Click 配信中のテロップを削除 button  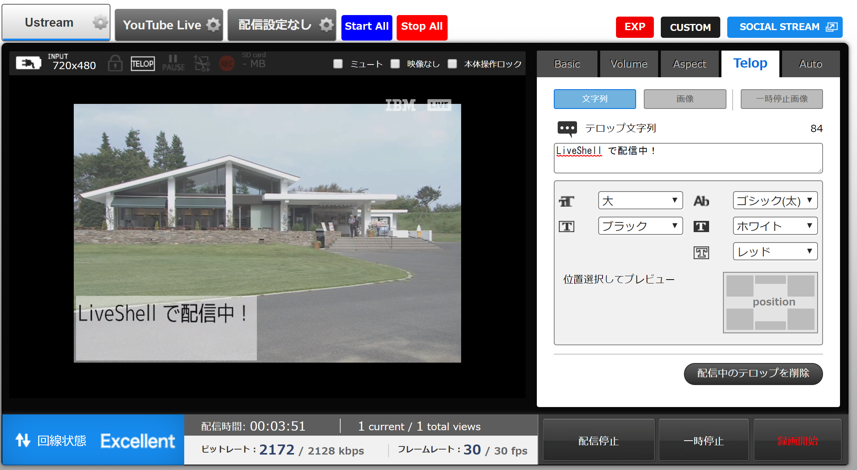(753, 373)
